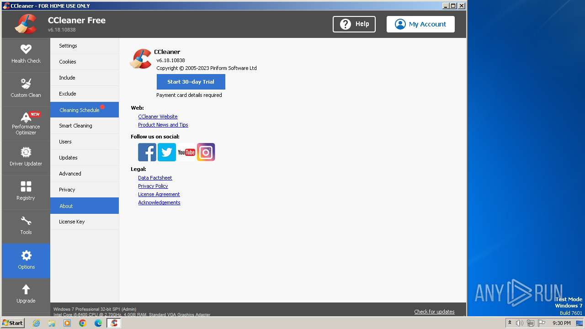Image resolution: width=585 pixels, height=329 pixels.
Task: Open Smart Cleaning options page
Action: point(85,126)
